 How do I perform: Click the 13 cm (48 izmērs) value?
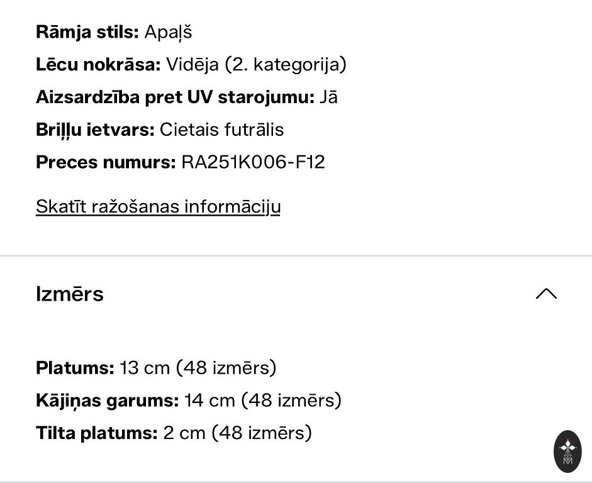pyautogui.click(x=198, y=367)
